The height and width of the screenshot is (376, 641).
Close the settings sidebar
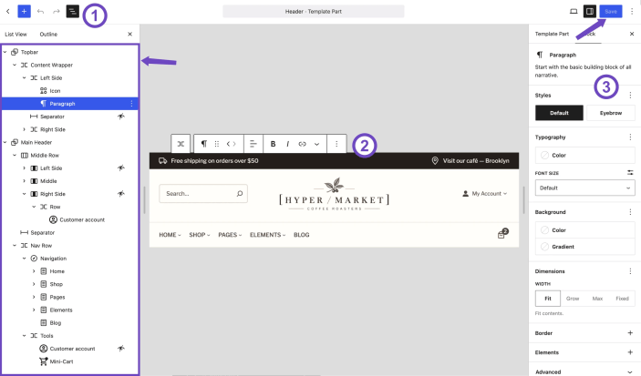(632, 34)
